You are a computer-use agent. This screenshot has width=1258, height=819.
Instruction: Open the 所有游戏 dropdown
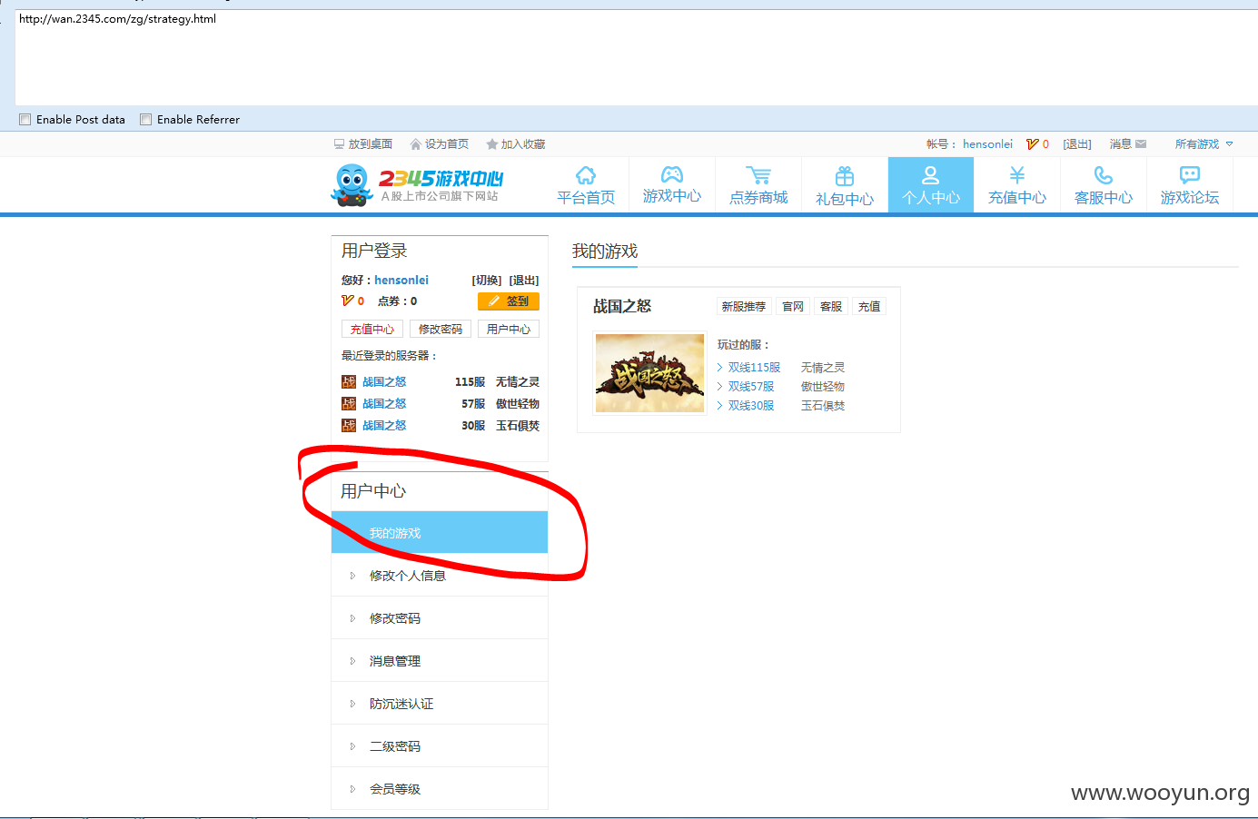click(x=1204, y=144)
